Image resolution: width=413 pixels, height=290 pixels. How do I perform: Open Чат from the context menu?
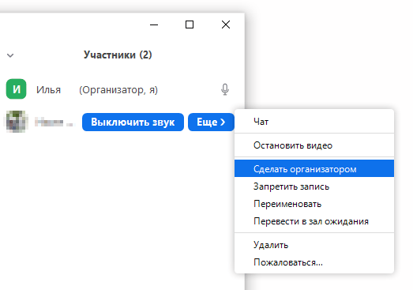[x=314, y=122]
